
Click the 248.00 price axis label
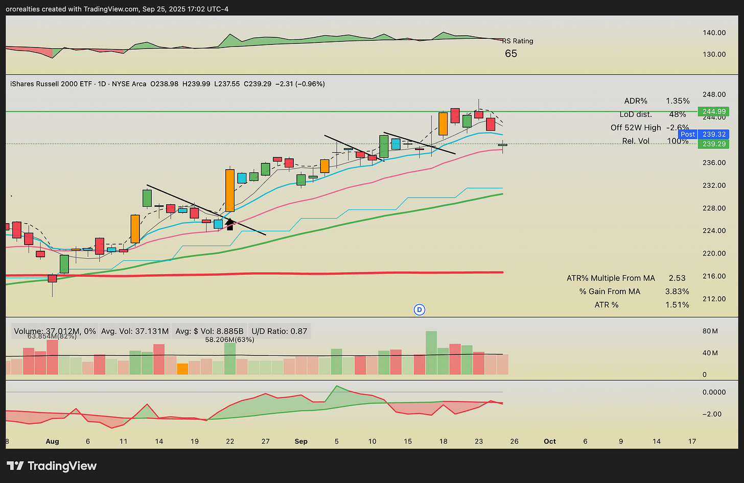coord(714,94)
